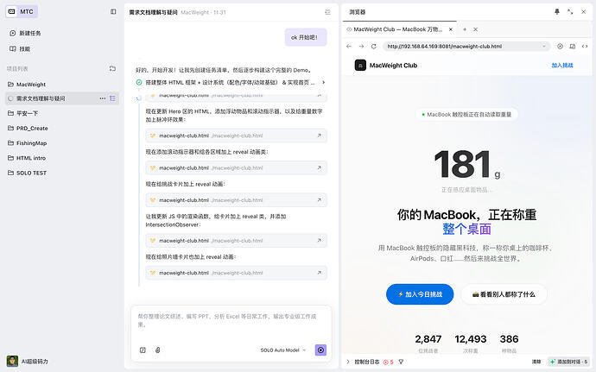The width and height of the screenshot is (596, 372).
Task: Click the 386 statistic value
Action: (509, 339)
